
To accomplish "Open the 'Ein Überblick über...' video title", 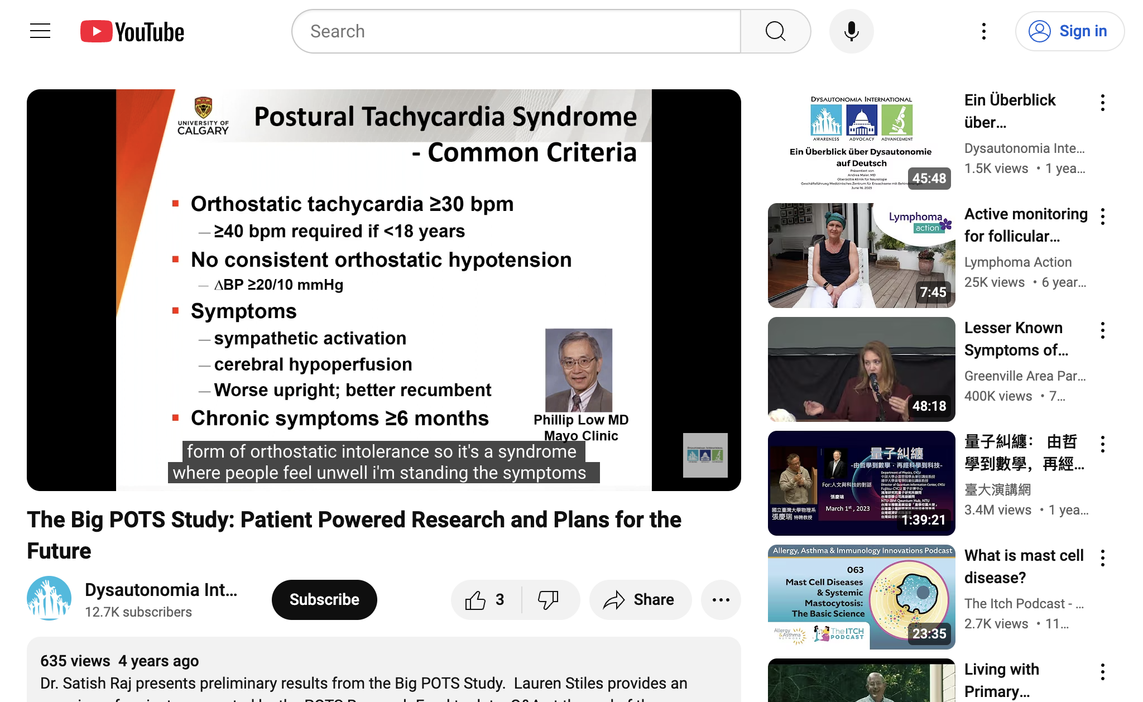I will coord(1010,111).
